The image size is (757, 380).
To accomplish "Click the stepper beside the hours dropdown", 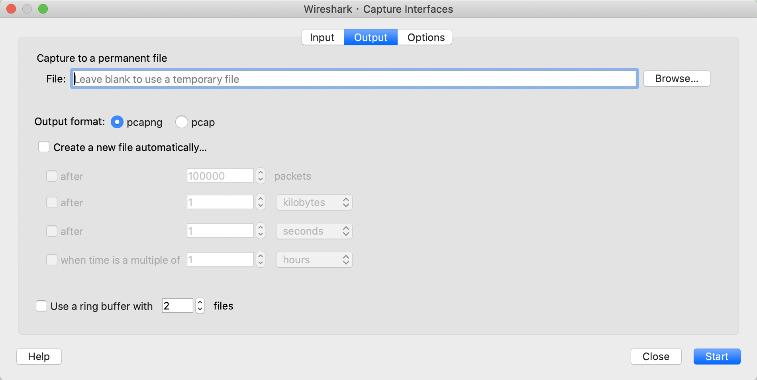I will coord(261,259).
